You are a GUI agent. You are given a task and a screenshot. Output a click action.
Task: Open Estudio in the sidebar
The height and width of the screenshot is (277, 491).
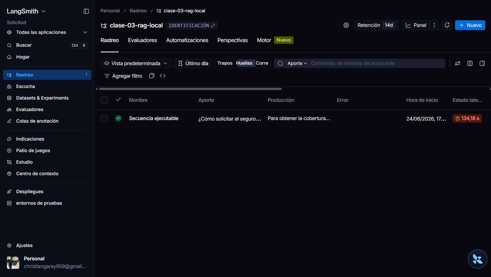(47, 162)
